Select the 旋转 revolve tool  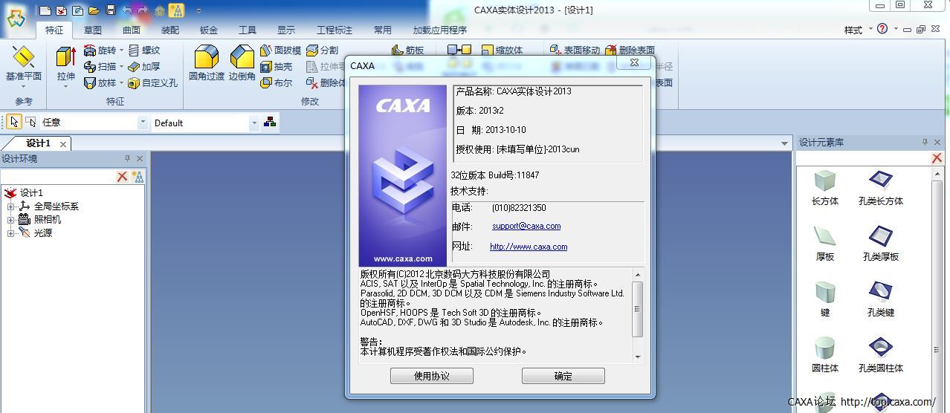pyautogui.click(x=100, y=51)
